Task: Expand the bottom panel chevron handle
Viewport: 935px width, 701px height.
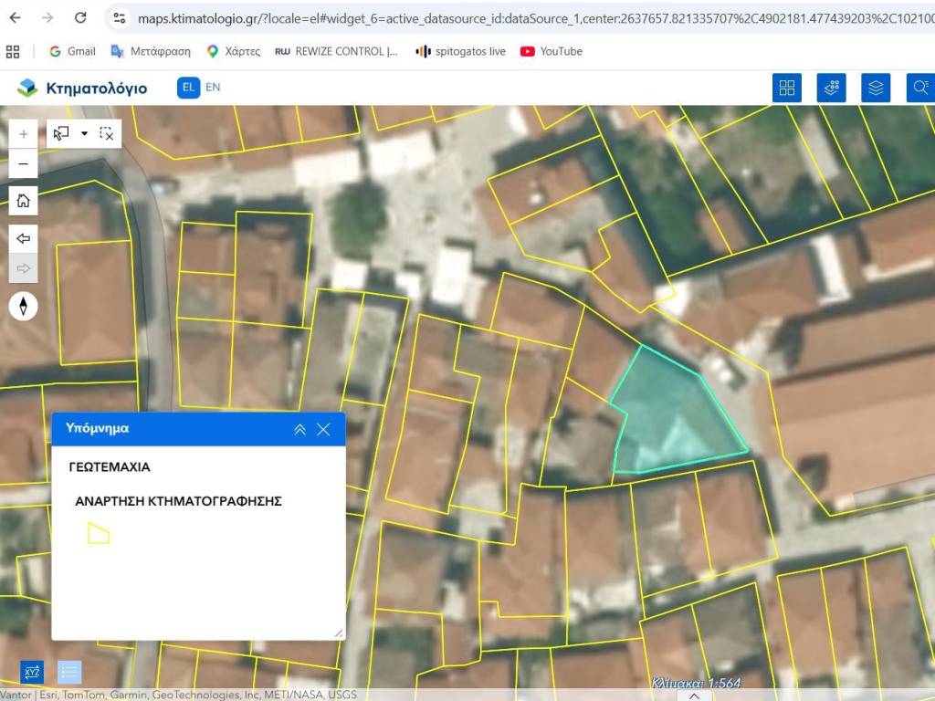Action: pyautogui.click(x=695, y=696)
